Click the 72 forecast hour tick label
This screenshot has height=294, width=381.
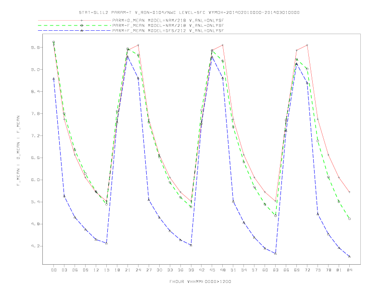pos(307,270)
